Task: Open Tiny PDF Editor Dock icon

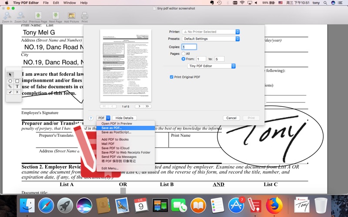Action: pyautogui.click(x=255, y=205)
